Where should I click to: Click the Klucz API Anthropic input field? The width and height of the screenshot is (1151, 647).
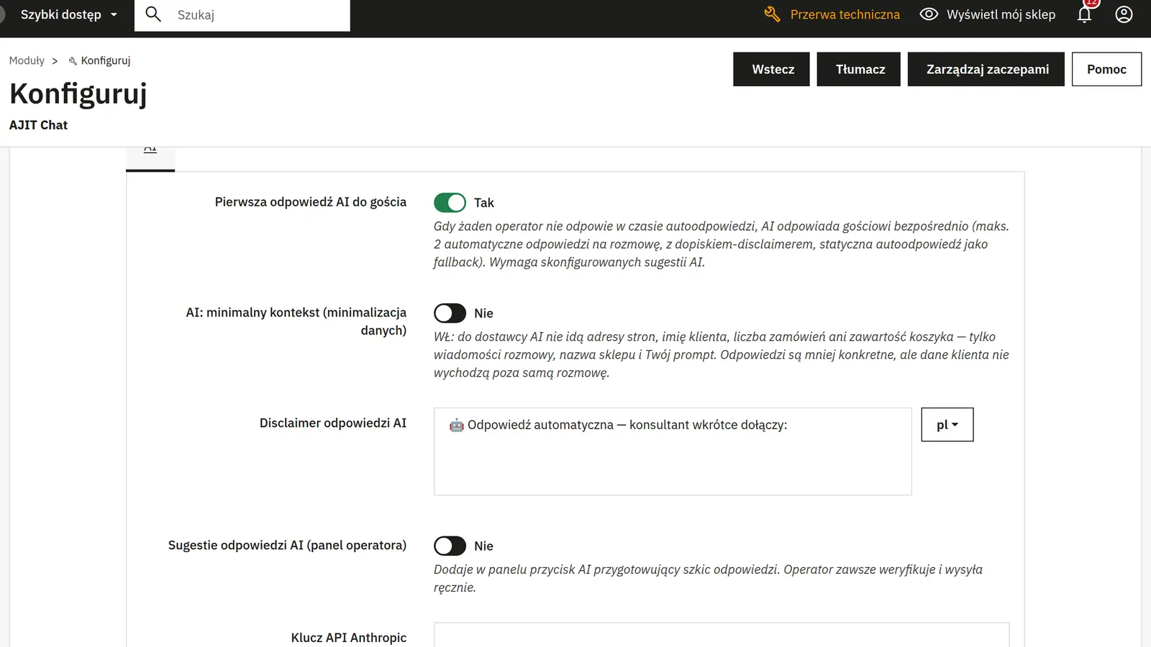pos(722,635)
